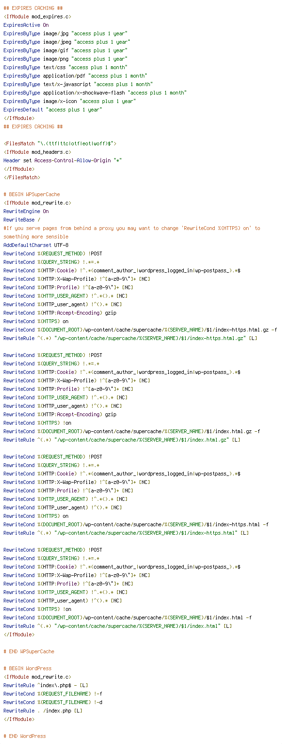Viewport: 282px width, 744px height.
Task: Click the ExpiresByType application/pdf line
Action: click(75, 76)
